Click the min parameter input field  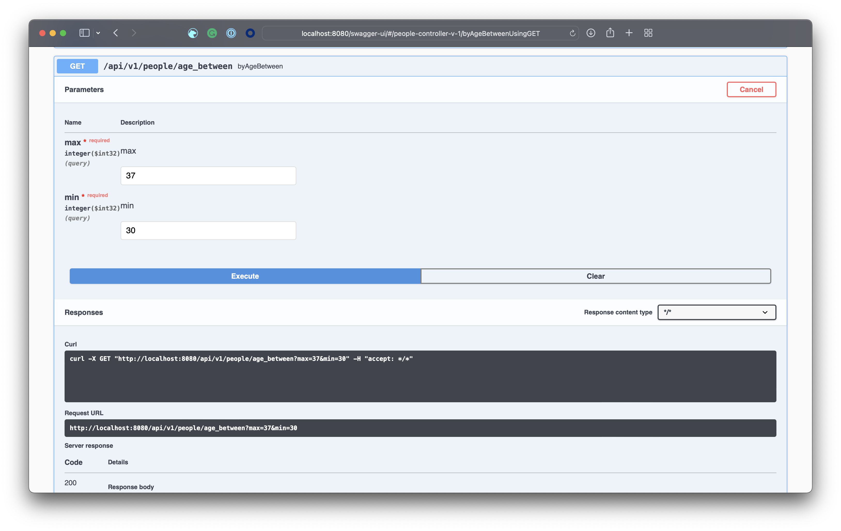coord(208,230)
